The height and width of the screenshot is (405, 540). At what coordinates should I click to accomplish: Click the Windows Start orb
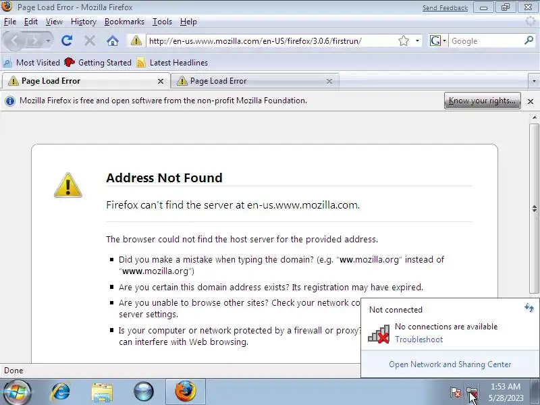coord(16,392)
